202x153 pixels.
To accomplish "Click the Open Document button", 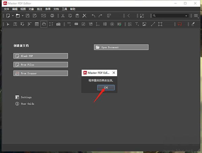I will (121, 47).
